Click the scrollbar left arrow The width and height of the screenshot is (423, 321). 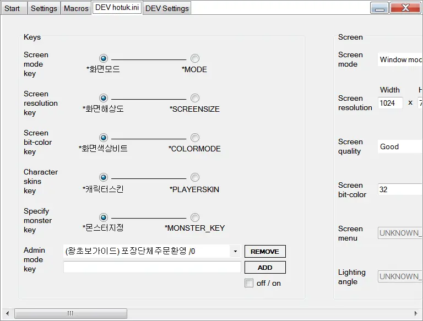(x=7, y=313)
